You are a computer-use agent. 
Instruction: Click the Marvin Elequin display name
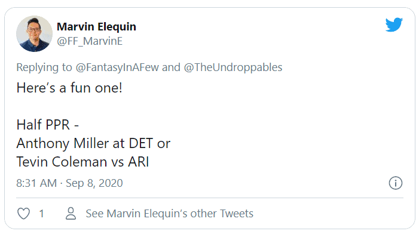(96, 27)
